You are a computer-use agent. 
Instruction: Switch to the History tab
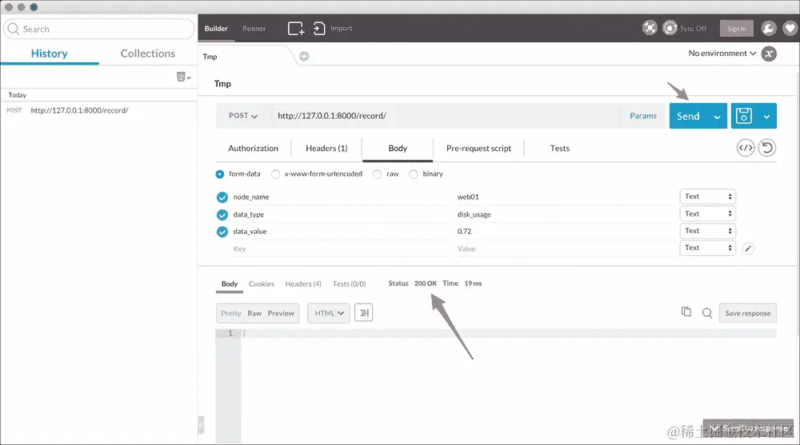pos(49,54)
